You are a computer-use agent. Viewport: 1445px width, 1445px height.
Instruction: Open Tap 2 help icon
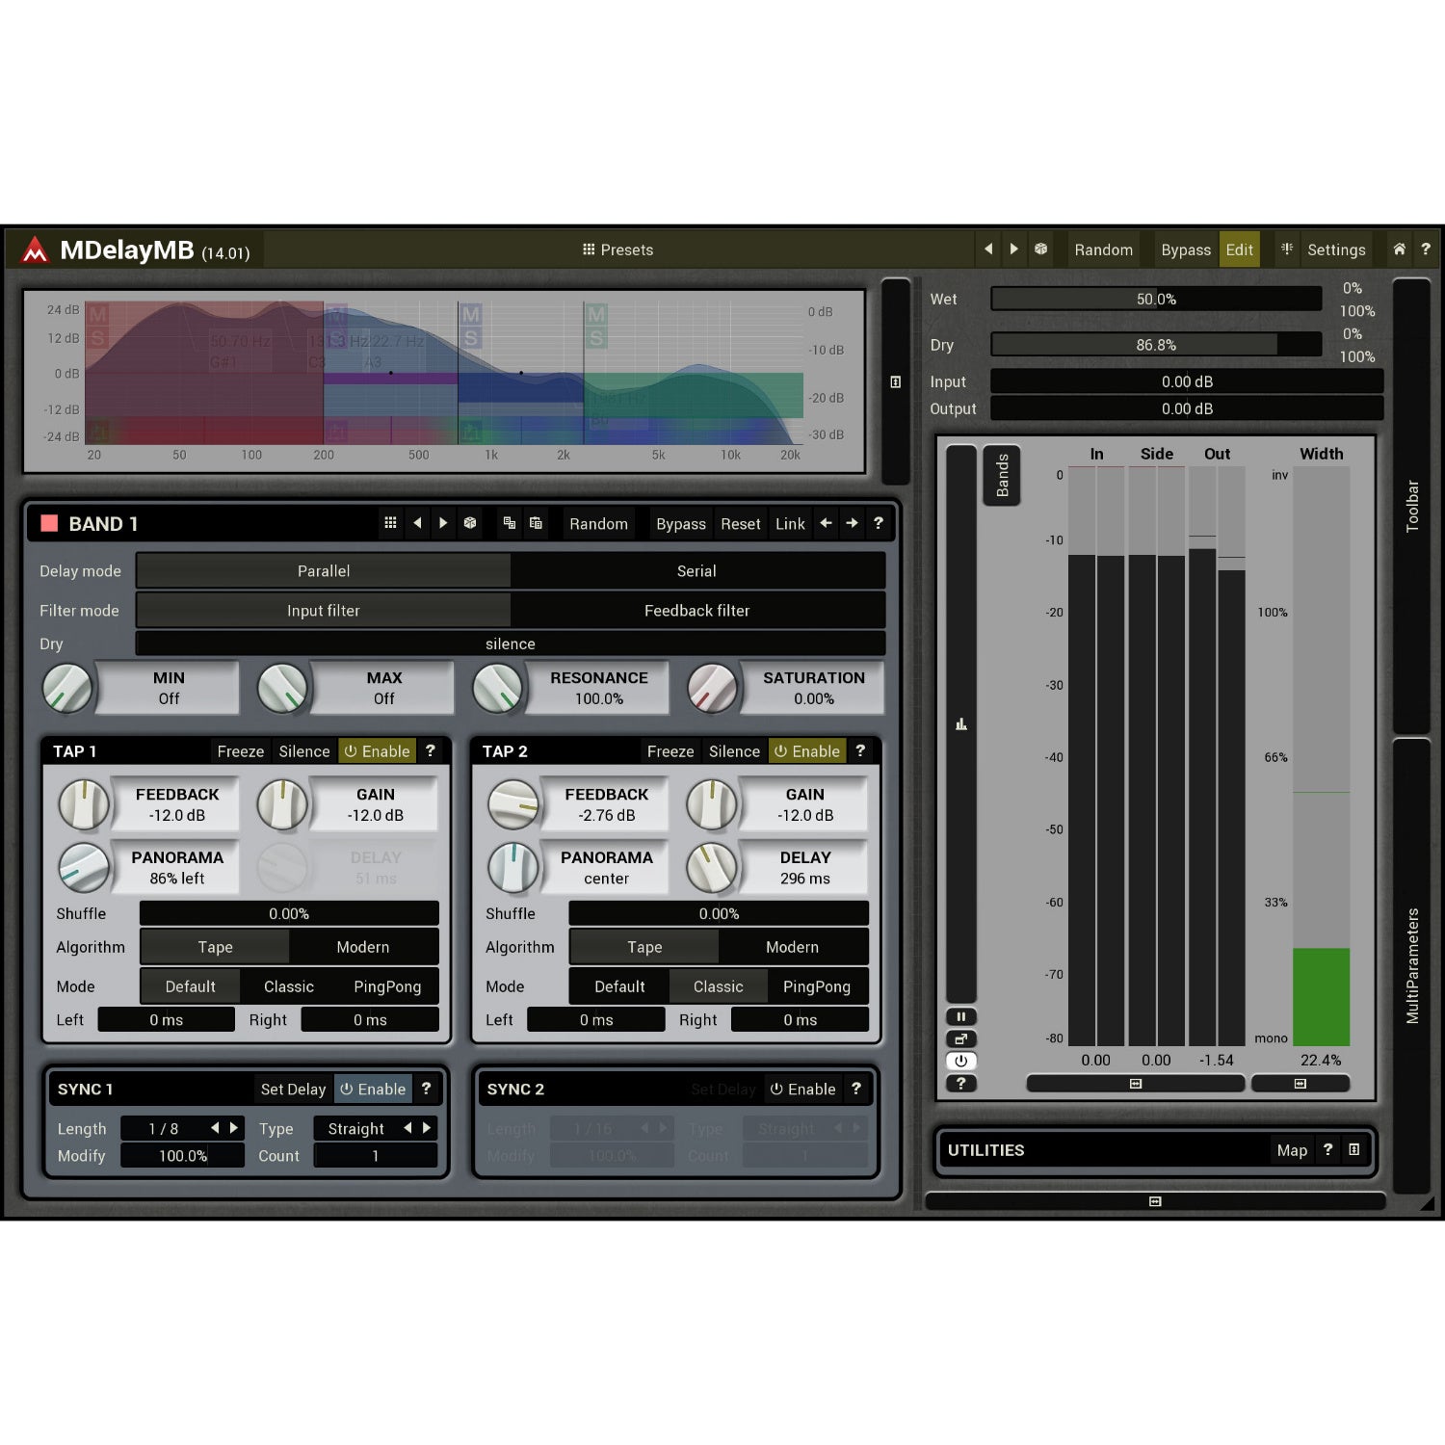(860, 750)
